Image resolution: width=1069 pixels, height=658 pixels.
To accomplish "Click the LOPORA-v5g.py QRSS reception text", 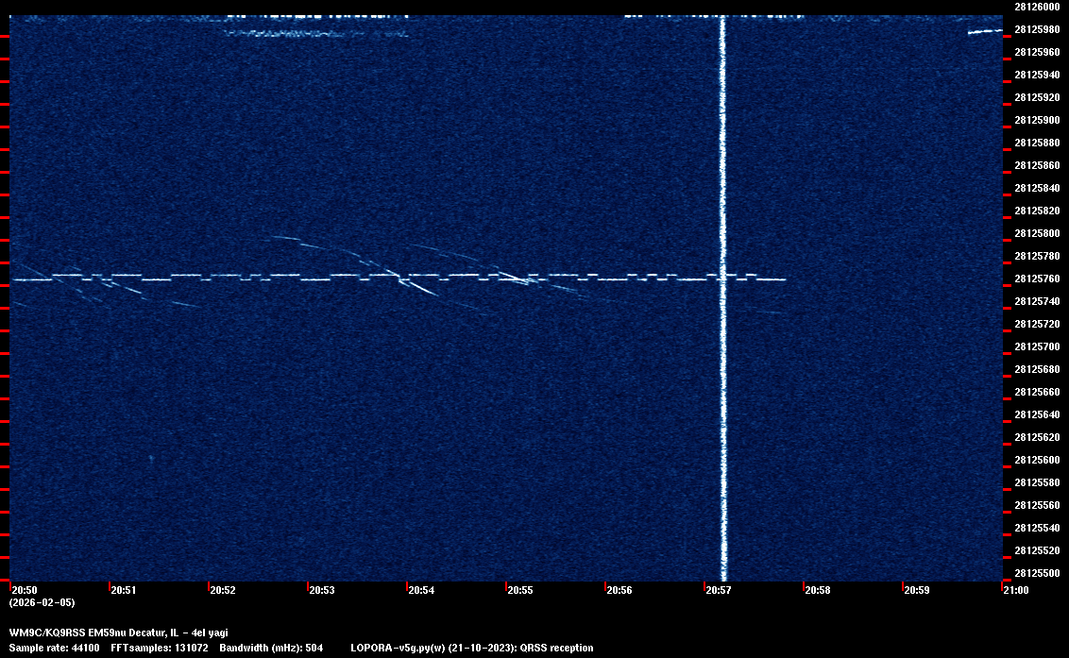I will (471, 648).
